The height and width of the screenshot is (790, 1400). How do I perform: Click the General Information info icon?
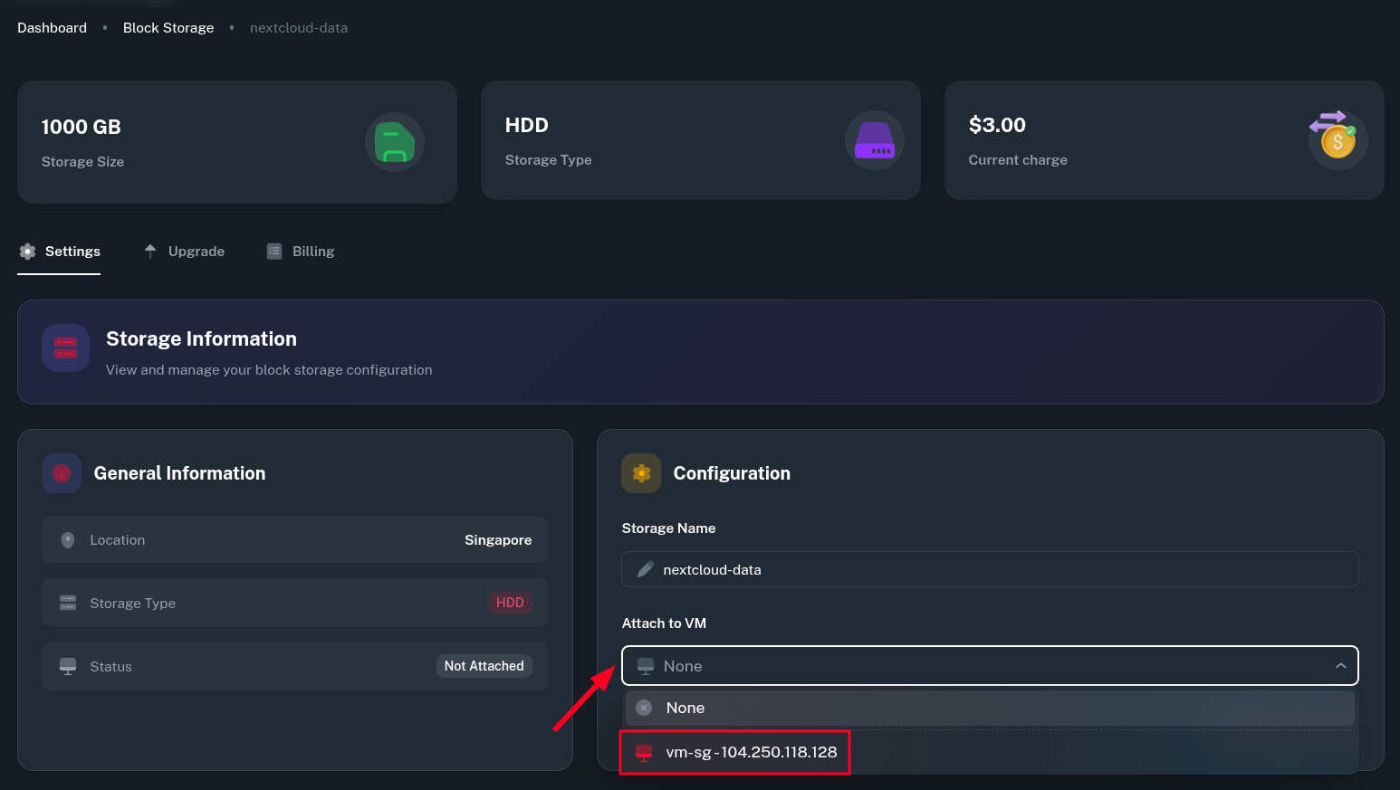point(62,473)
